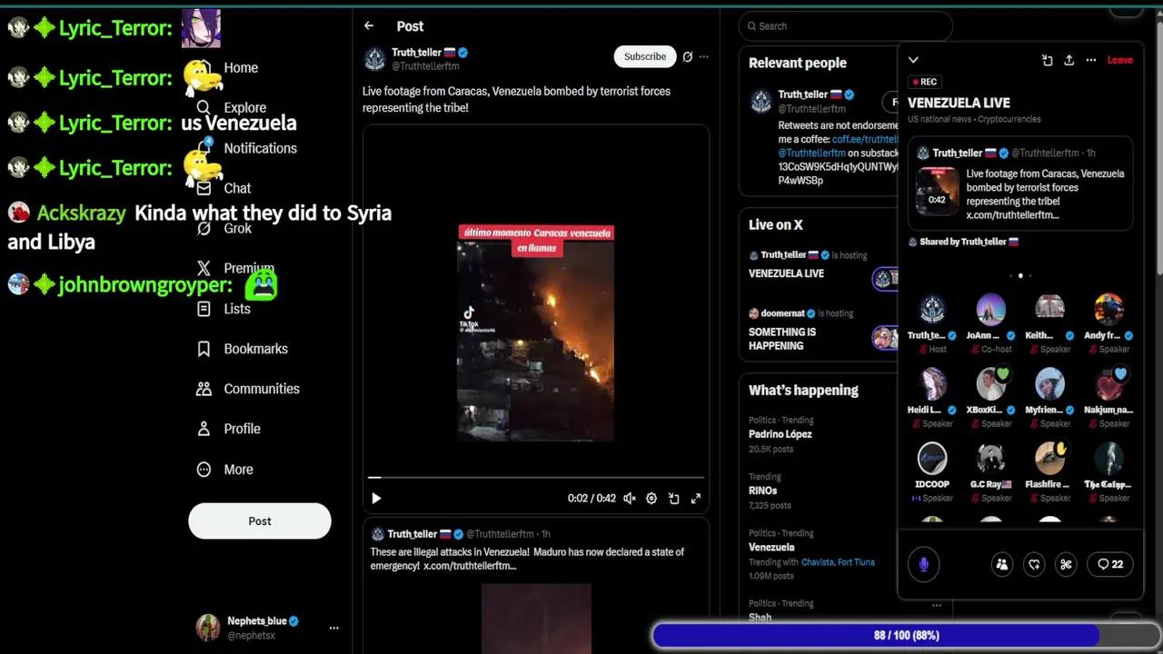The height and width of the screenshot is (654, 1163).
Task: Click the 88 / 100 progress bar
Action: pos(906,636)
